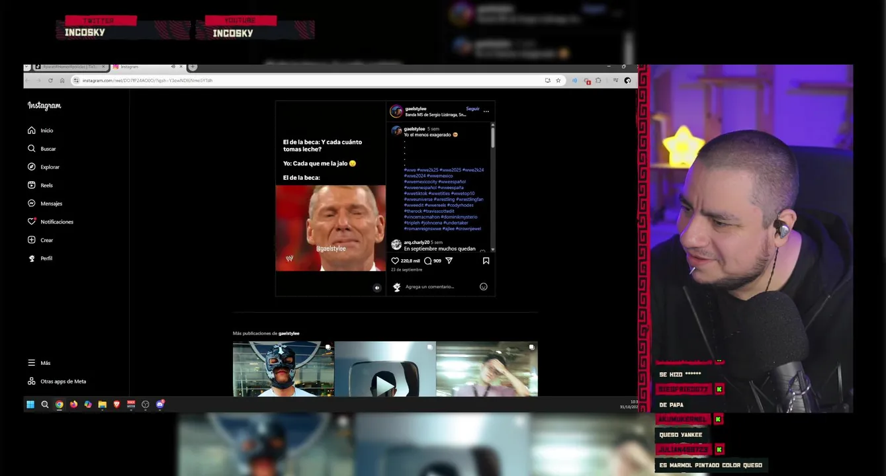Open Mensajes from Instagram sidebar
886x476 pixels.
45,204
